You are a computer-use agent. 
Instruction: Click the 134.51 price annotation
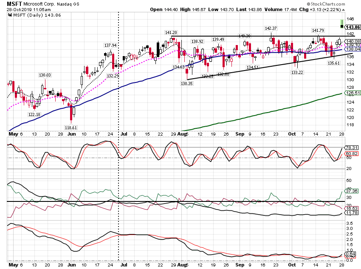[x=253, y=68]
